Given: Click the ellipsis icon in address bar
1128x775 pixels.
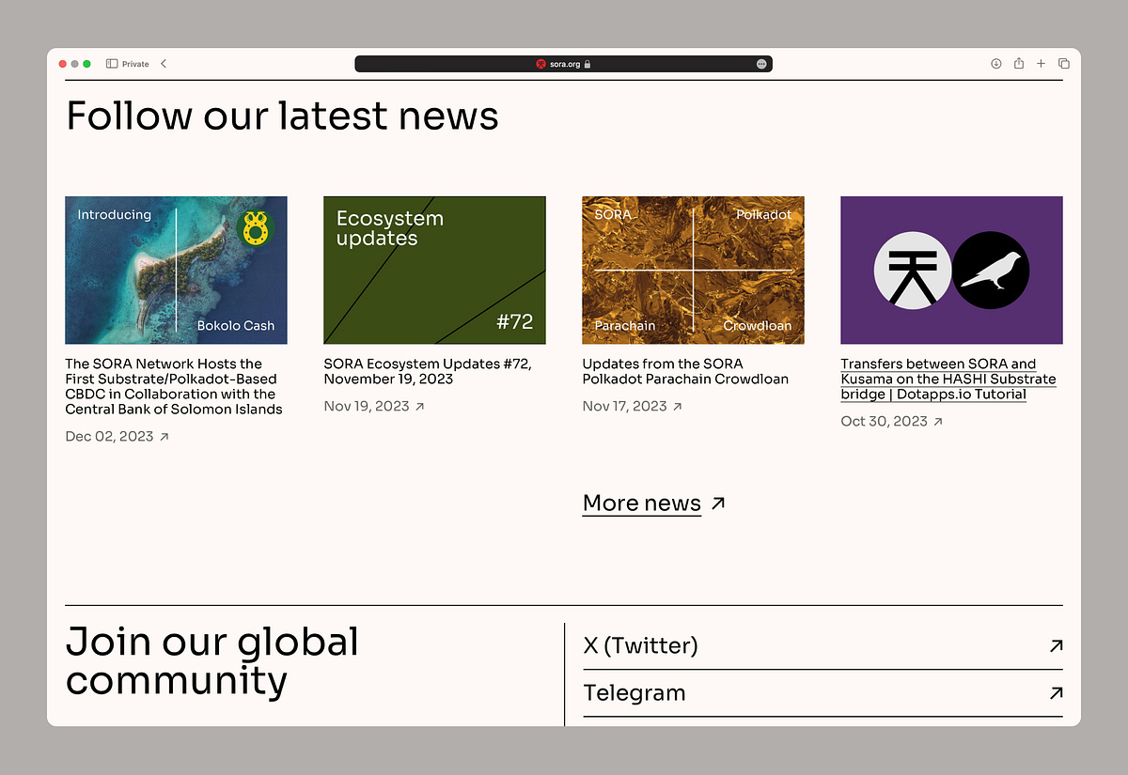Looking at the screenshot, I should pyautogui.click(x=760, y=64).
